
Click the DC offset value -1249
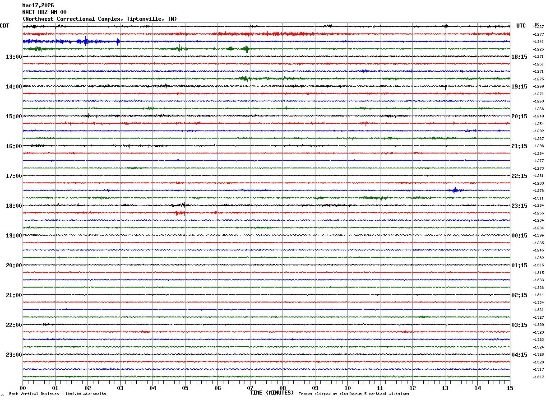[538, 116]
